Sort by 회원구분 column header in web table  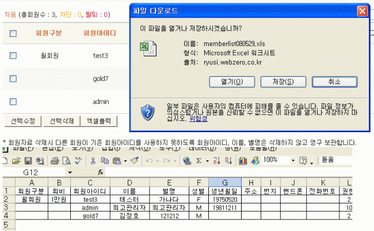pyautogui.click(x=48, y=33)
